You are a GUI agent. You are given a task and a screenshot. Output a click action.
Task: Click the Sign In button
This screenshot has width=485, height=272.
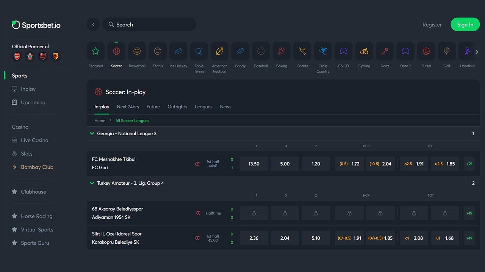465,25
